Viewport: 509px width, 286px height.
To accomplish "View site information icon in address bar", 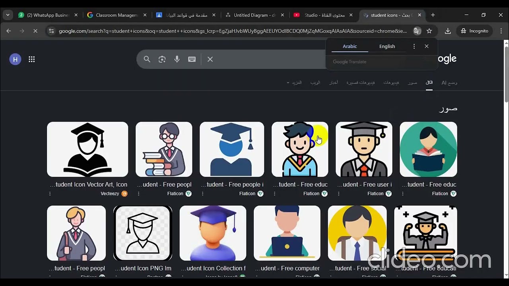I will [x=51, y=31].
